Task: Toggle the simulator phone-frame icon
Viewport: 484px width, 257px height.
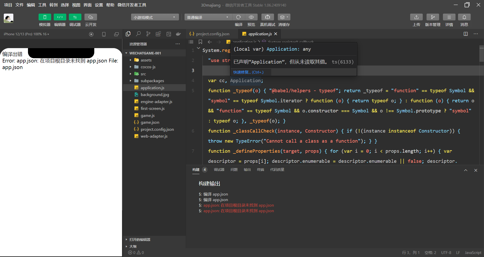Action: [x=104, y=34]
